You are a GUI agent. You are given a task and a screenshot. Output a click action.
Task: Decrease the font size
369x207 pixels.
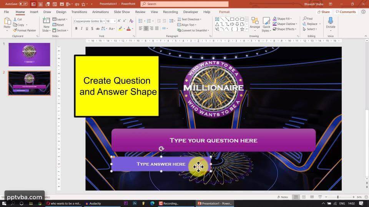coord(125,21)
